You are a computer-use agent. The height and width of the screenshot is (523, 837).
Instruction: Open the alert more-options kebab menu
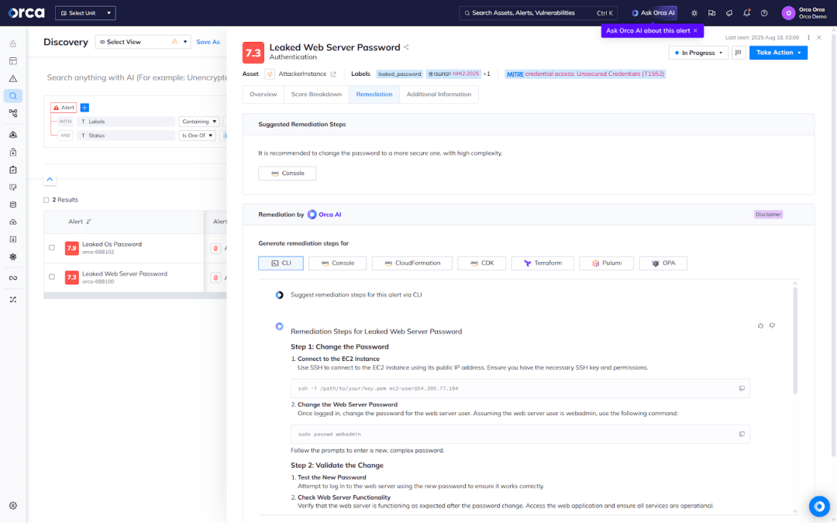808,37
